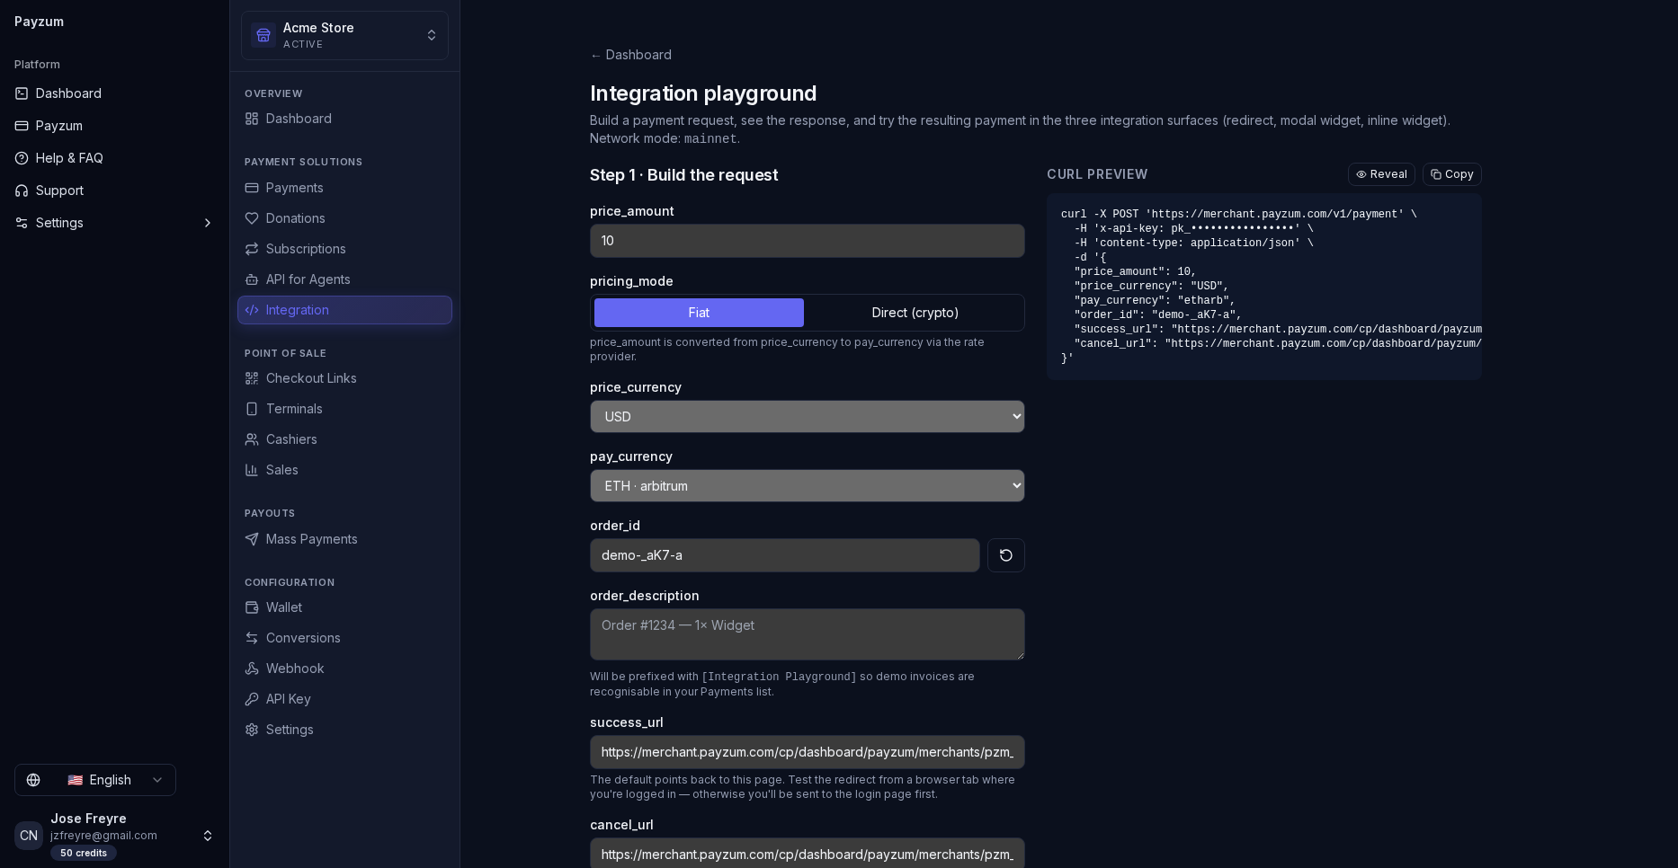The width and height of the screenshot is (1678, 868).
Task: Click the globe icon in language selector
Action: pyautogui.click(x=33, y=780)
